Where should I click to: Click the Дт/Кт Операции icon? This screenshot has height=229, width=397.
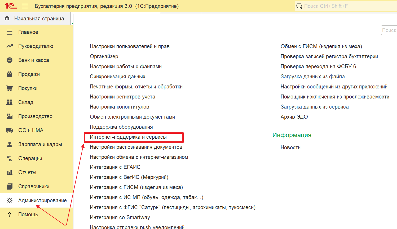(10, 158)
